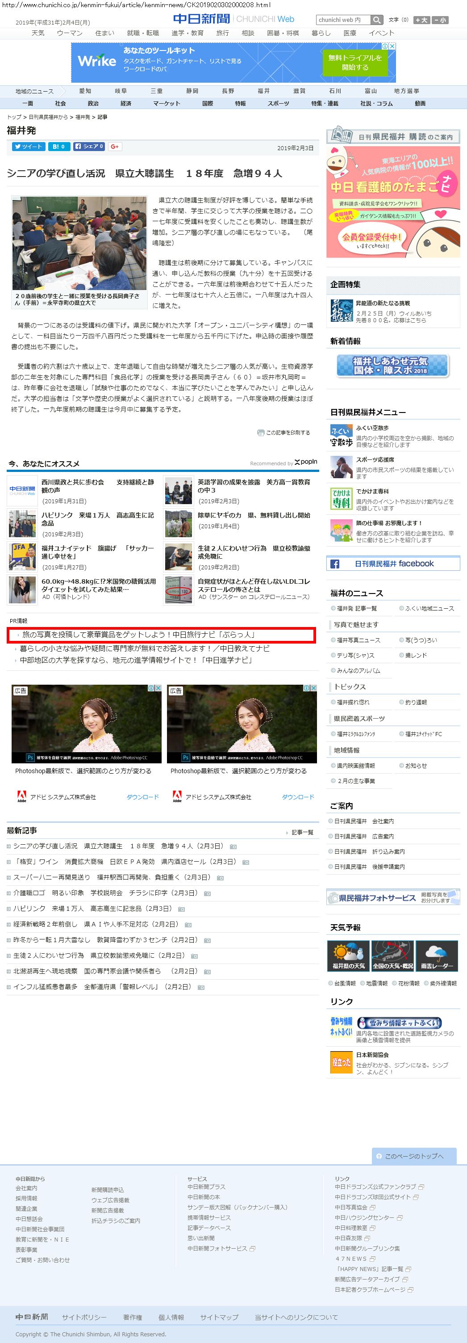Image resolution: width=467 pixels, height=1343 pixels.
Task: Click the Hatena B! bookmark button
Action: [x=59, y=147]
